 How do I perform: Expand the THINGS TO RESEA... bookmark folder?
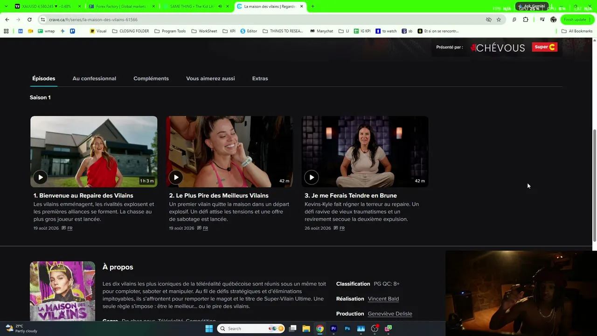pos(283,31)
